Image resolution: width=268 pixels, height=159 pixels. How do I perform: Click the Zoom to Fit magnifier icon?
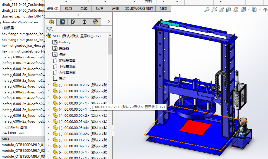(x=207, y=10)
